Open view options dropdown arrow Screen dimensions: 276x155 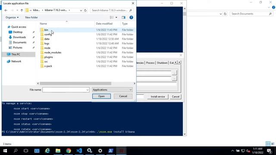click(x=116, y=17)
